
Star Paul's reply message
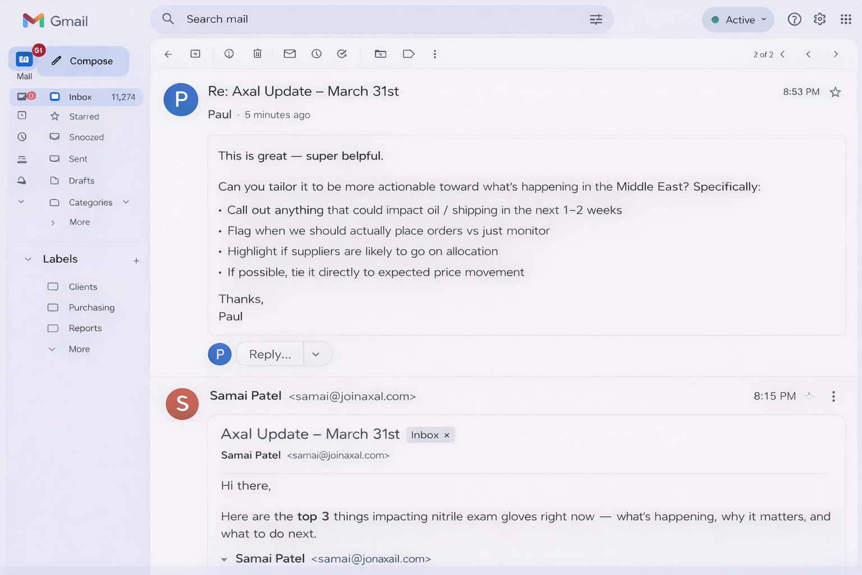tap(836, 92)
